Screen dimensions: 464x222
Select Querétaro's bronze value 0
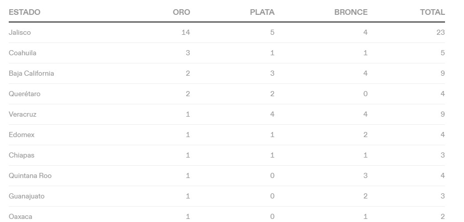pos(365,94)
